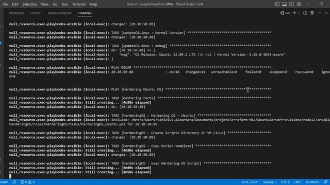The height and width of the screenshot is (185, 330).
Task: Click the Ln 6, Col 21 cursor position
Action: [250, 182]
